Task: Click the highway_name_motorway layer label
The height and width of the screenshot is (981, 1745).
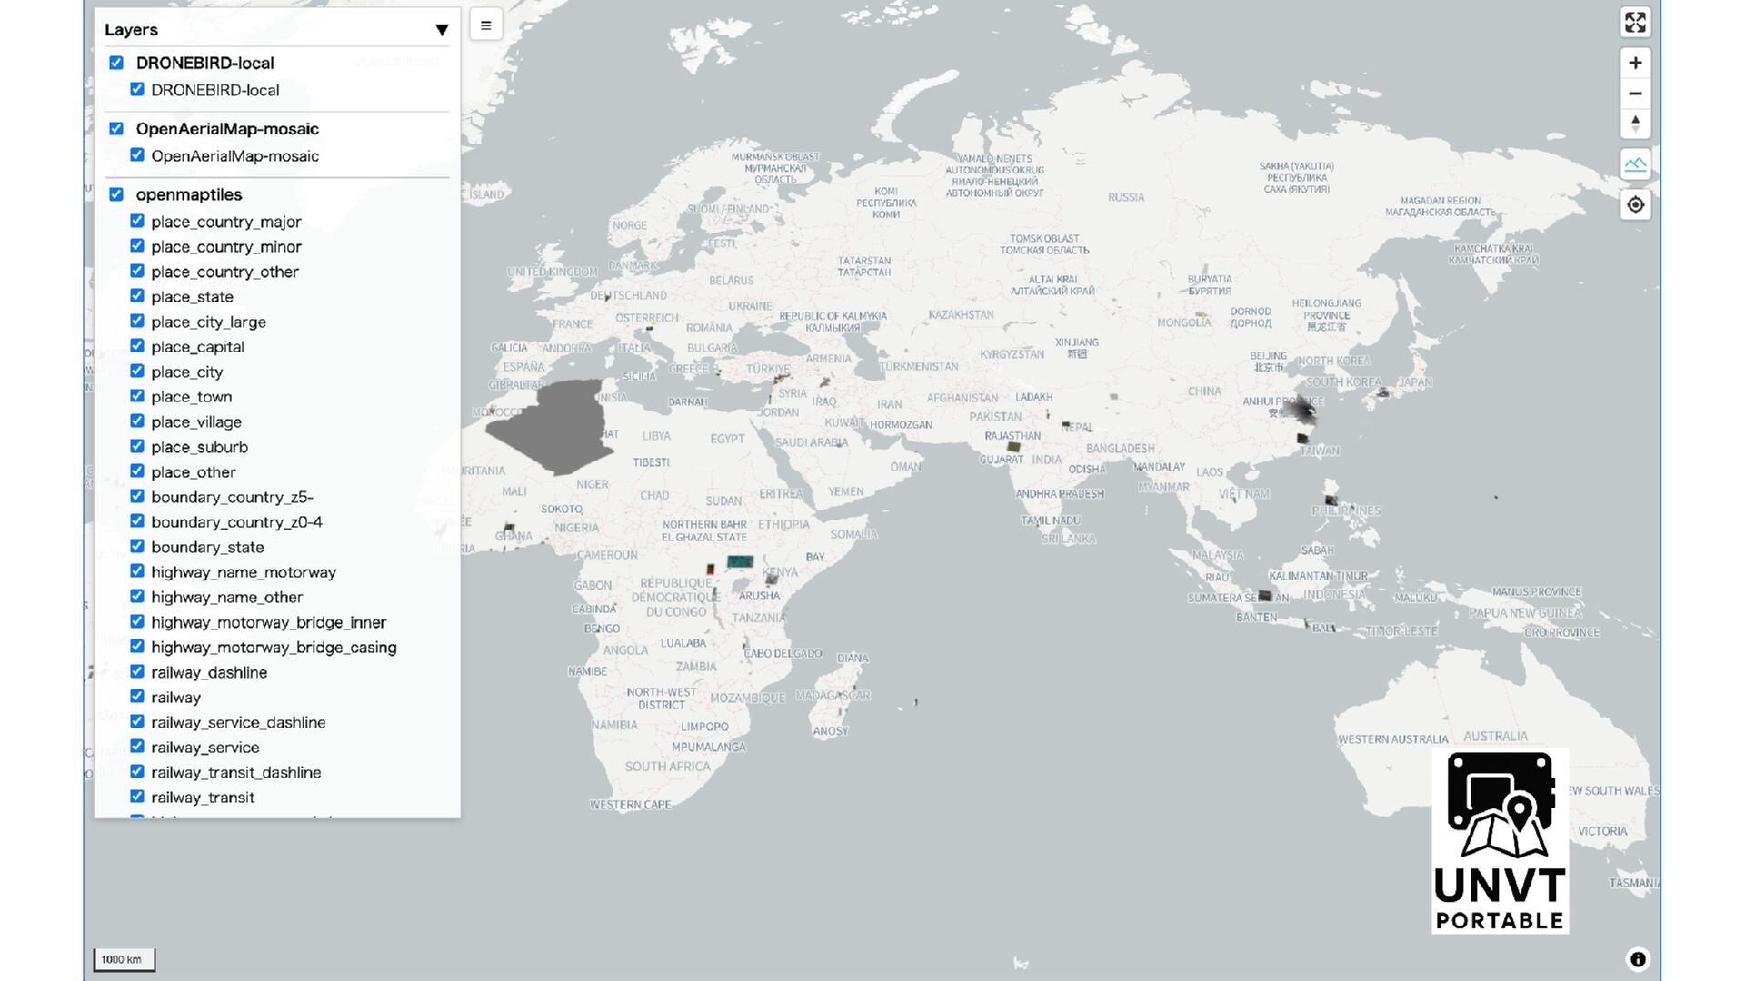Action: coord(244,572)
